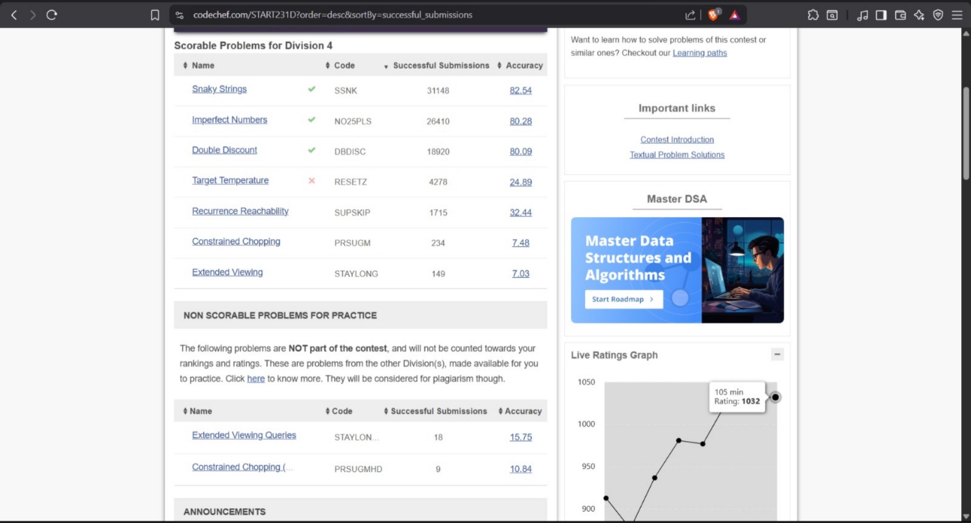
Task: Reload the CodeChef page
Action: [52, 15]
